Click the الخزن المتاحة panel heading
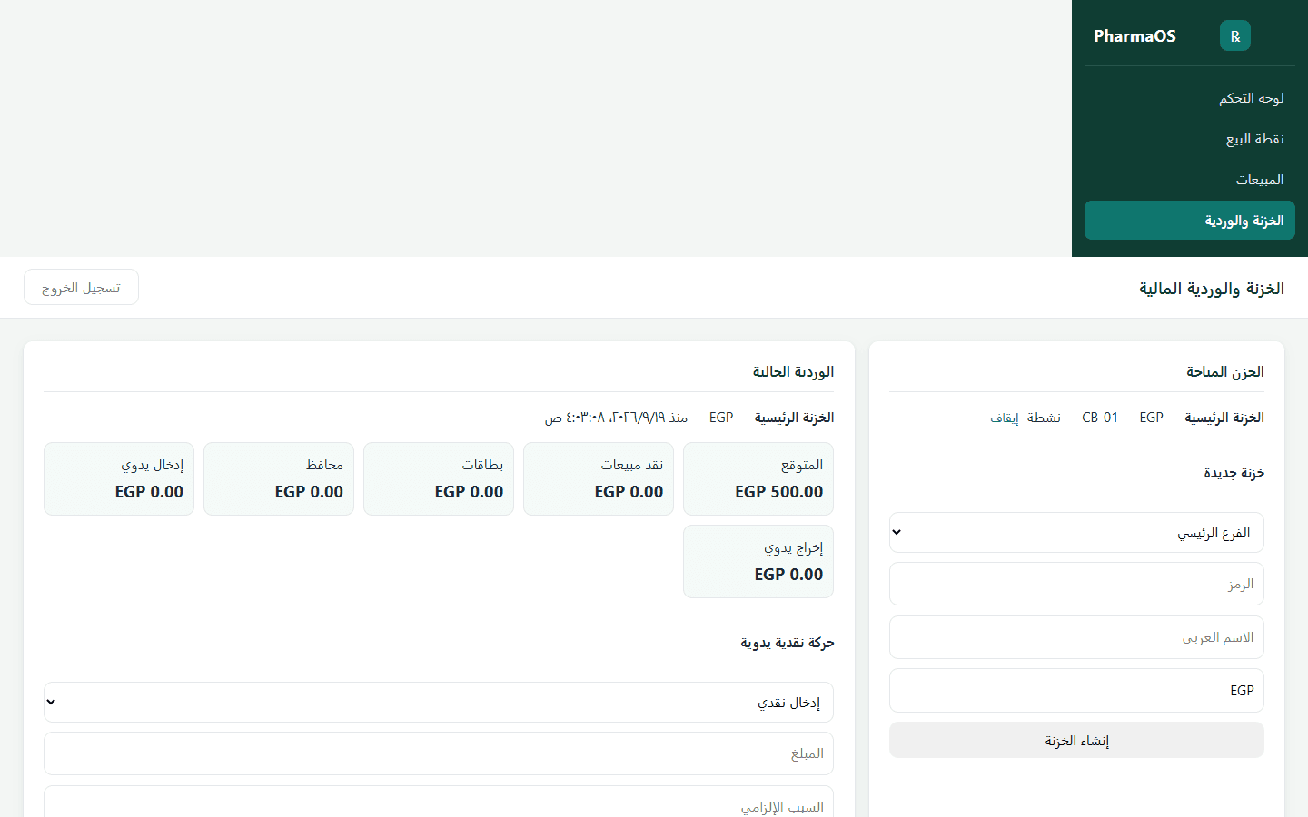This screenshot has width=1308, height=817. pyautogui.click(x=1225, y=372)
